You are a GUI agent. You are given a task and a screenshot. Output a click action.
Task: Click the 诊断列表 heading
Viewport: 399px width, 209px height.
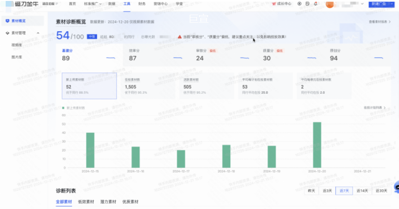click(x=66, y=191)
